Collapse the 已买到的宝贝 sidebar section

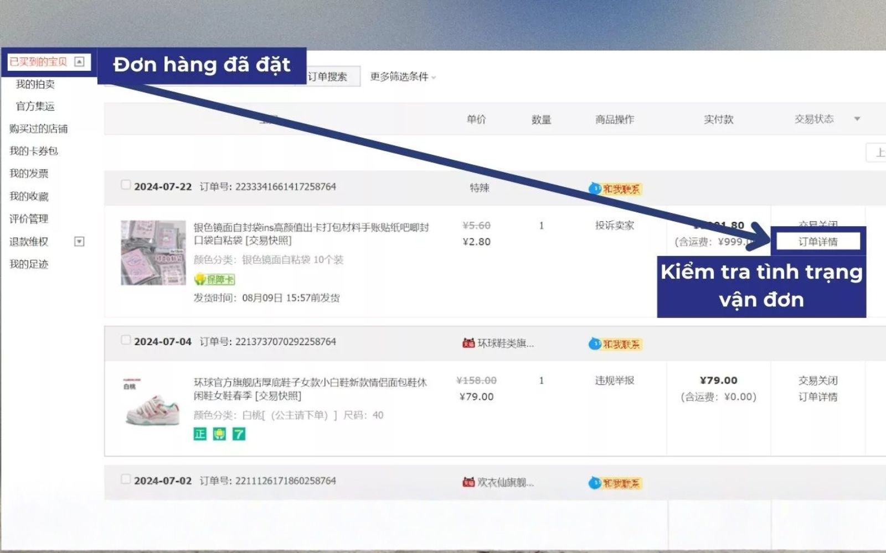click(x=79, y=61)
